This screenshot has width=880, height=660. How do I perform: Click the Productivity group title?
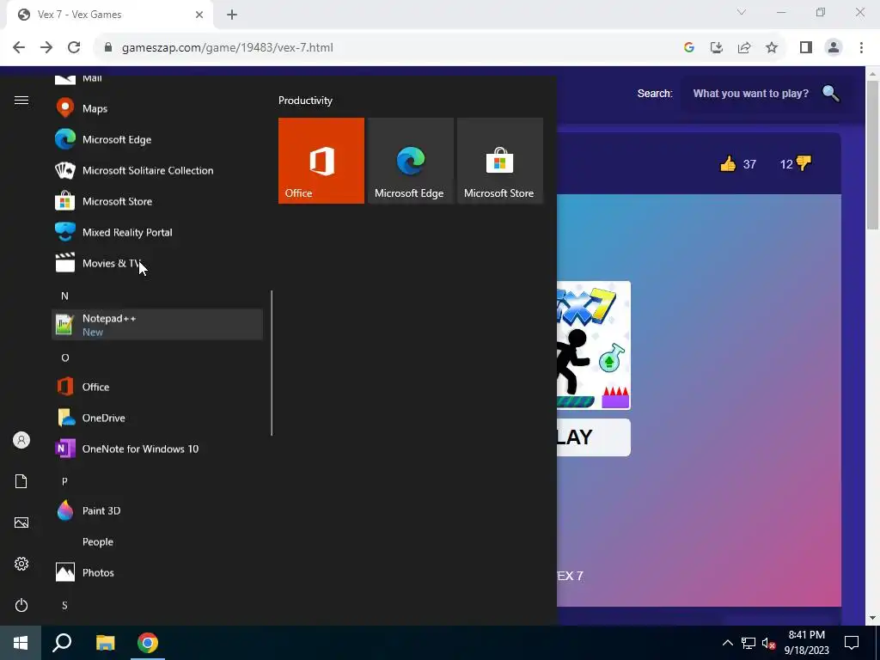coord(305,101)
